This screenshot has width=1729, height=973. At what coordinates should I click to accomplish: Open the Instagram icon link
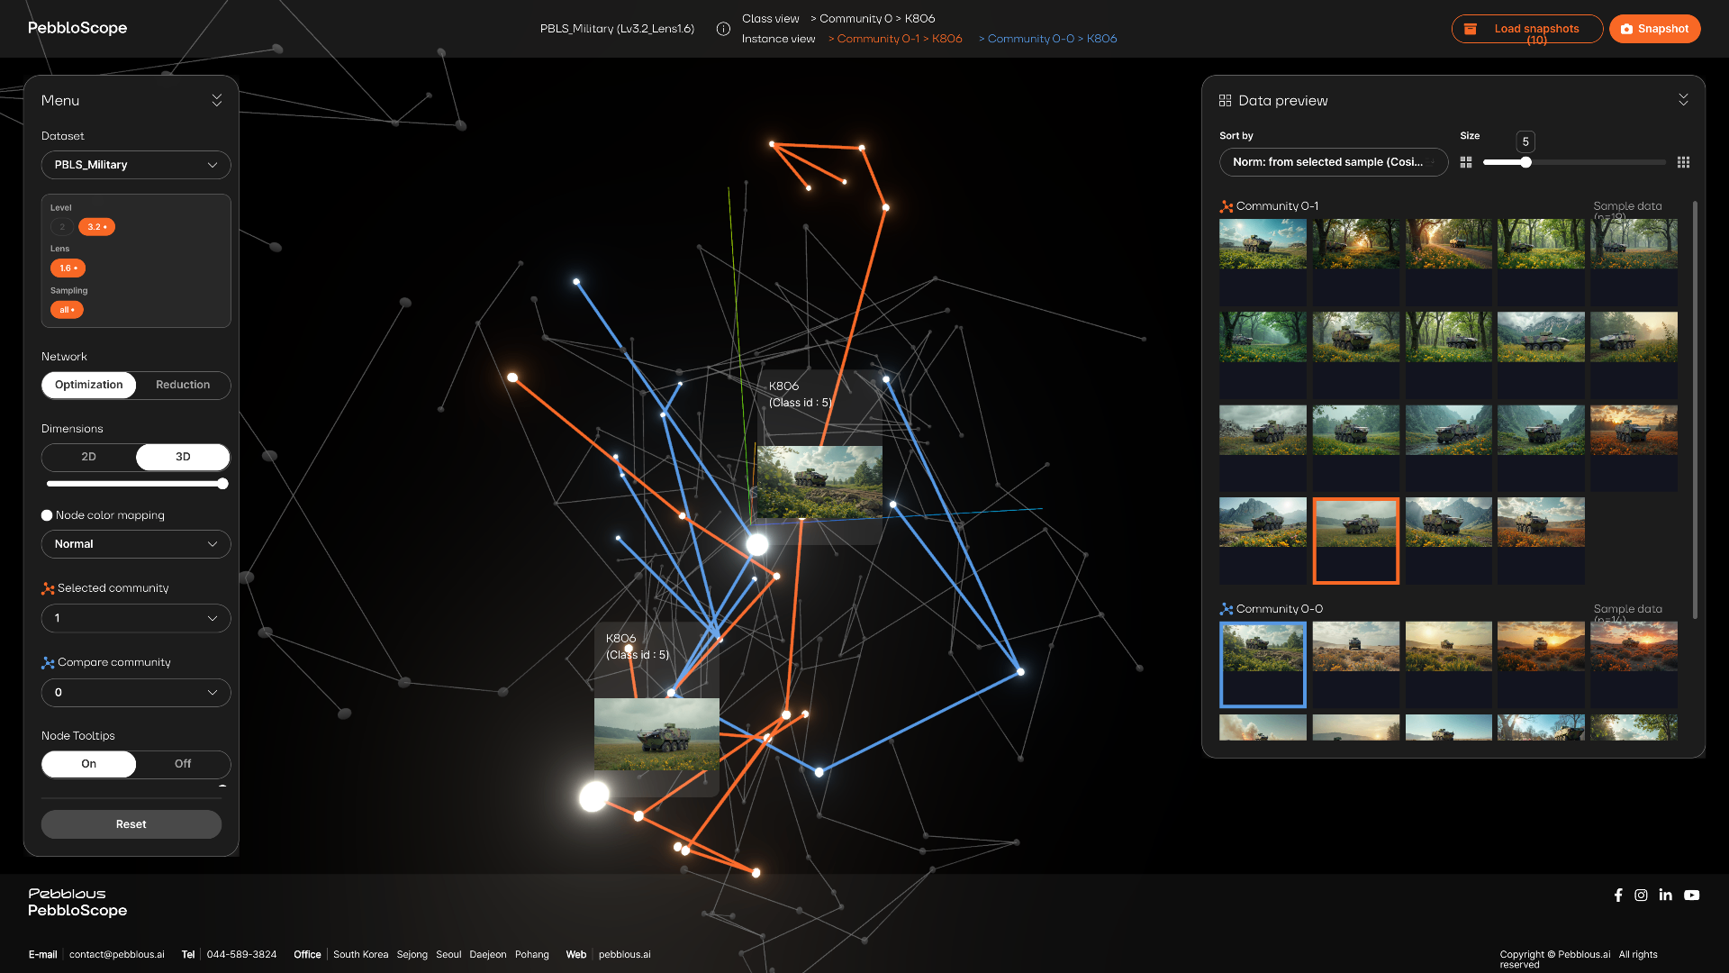point(1641,896)
